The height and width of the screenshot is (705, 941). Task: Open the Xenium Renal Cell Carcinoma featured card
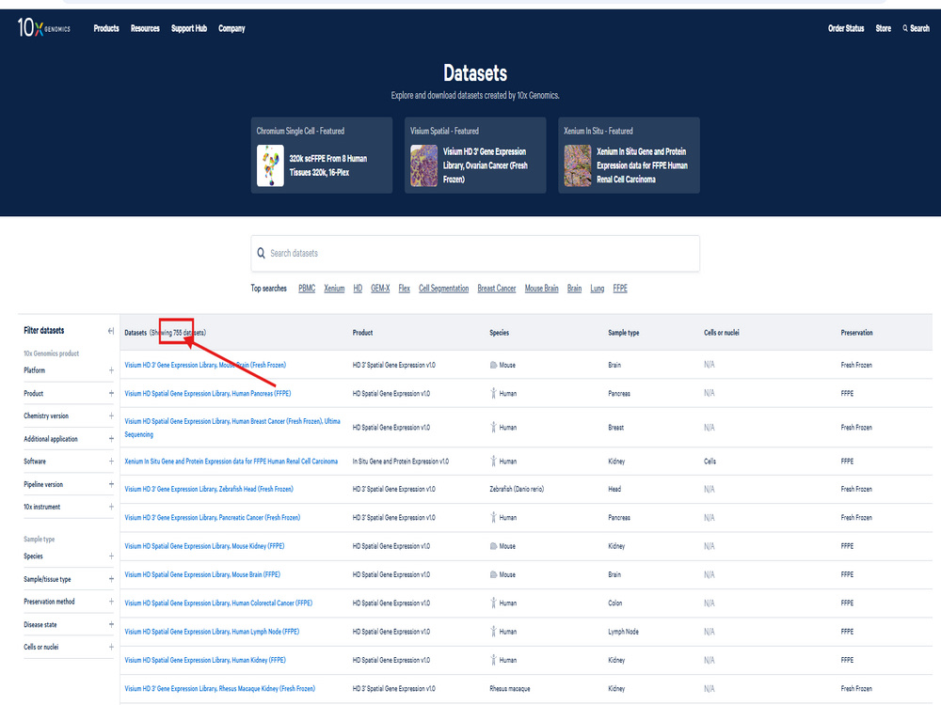[x=629, y=155]
